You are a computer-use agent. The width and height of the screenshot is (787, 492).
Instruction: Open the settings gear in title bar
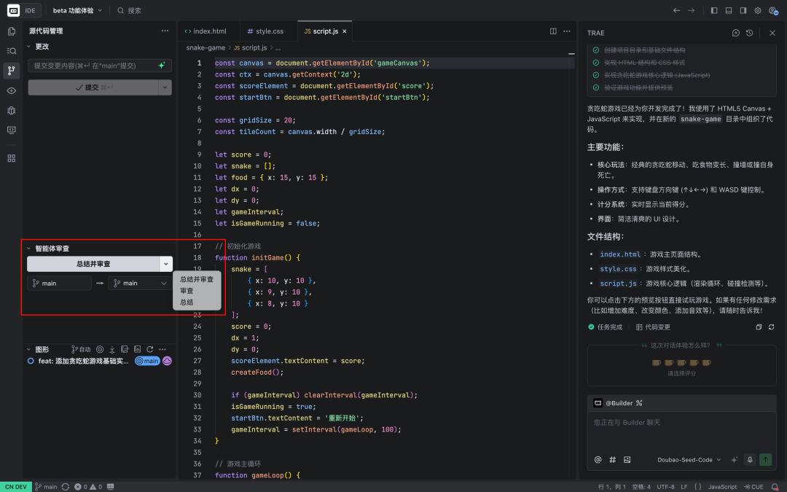pyautogui.click(x=758, y=11)
